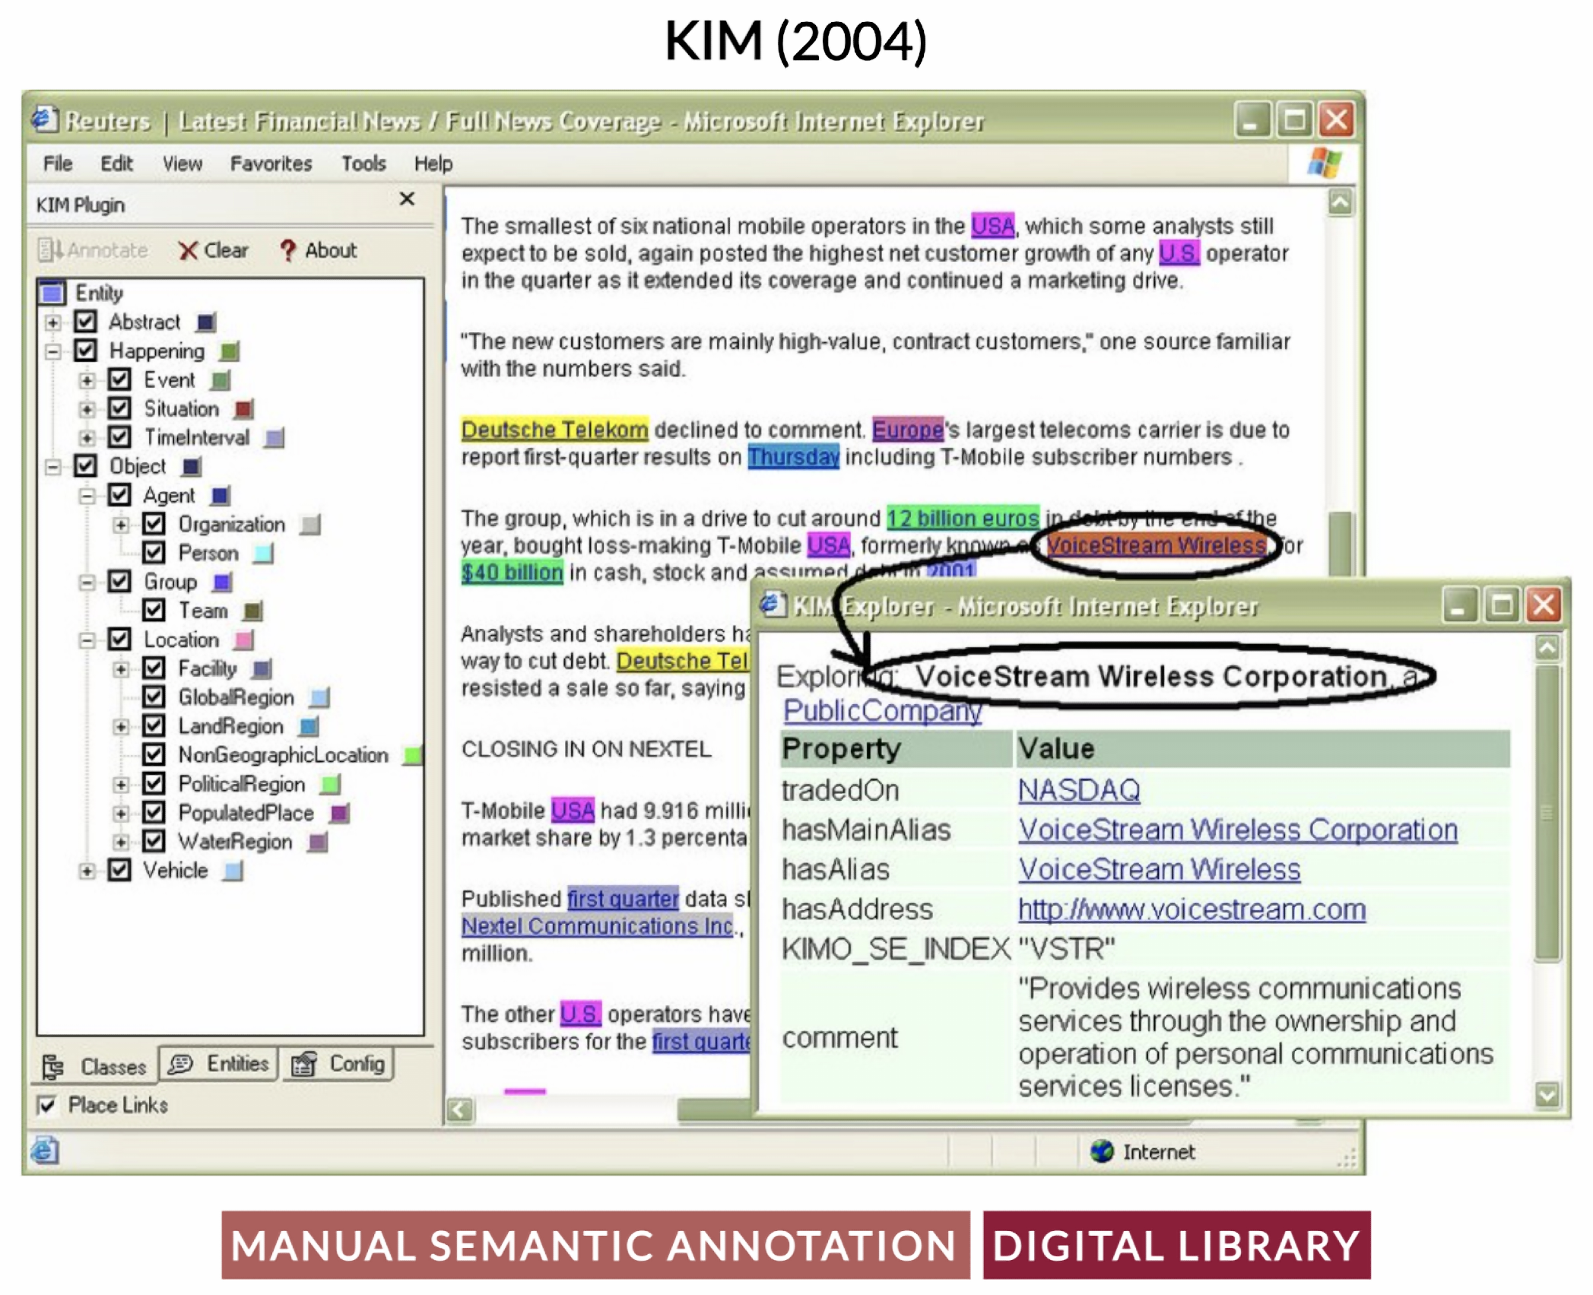Uncheck the Happening class checkbox
1593x1295 pixels.
click(x=85, y=351)
